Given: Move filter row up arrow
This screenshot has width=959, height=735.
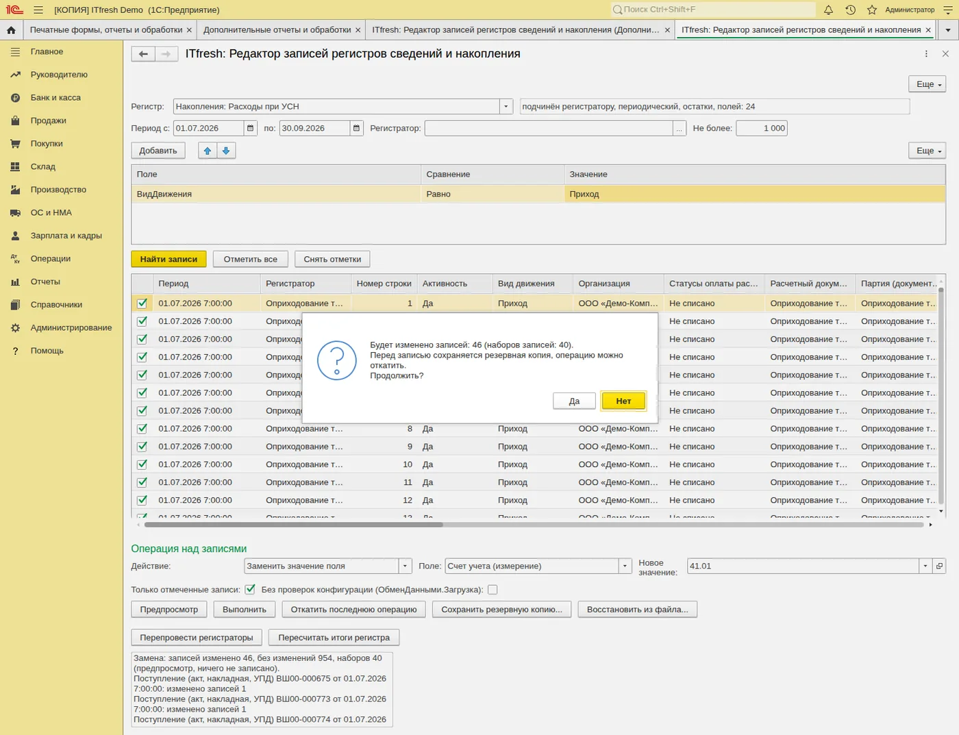Looking at the screenshot, I should 208,151.
